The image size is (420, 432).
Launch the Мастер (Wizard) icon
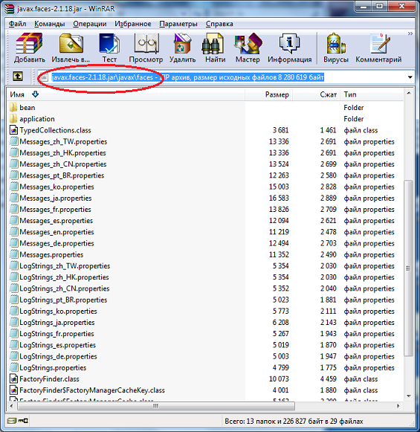(x=248, y=44)
